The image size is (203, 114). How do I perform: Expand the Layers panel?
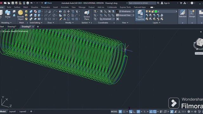click(156, 23)
